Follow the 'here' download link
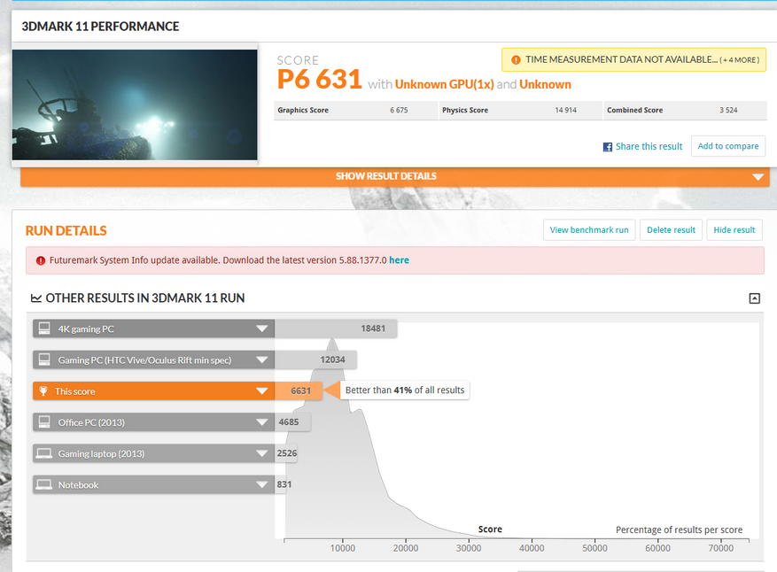The width and height of the screenshot is (777, 572). pyautogui.click(x=399, y=260)
